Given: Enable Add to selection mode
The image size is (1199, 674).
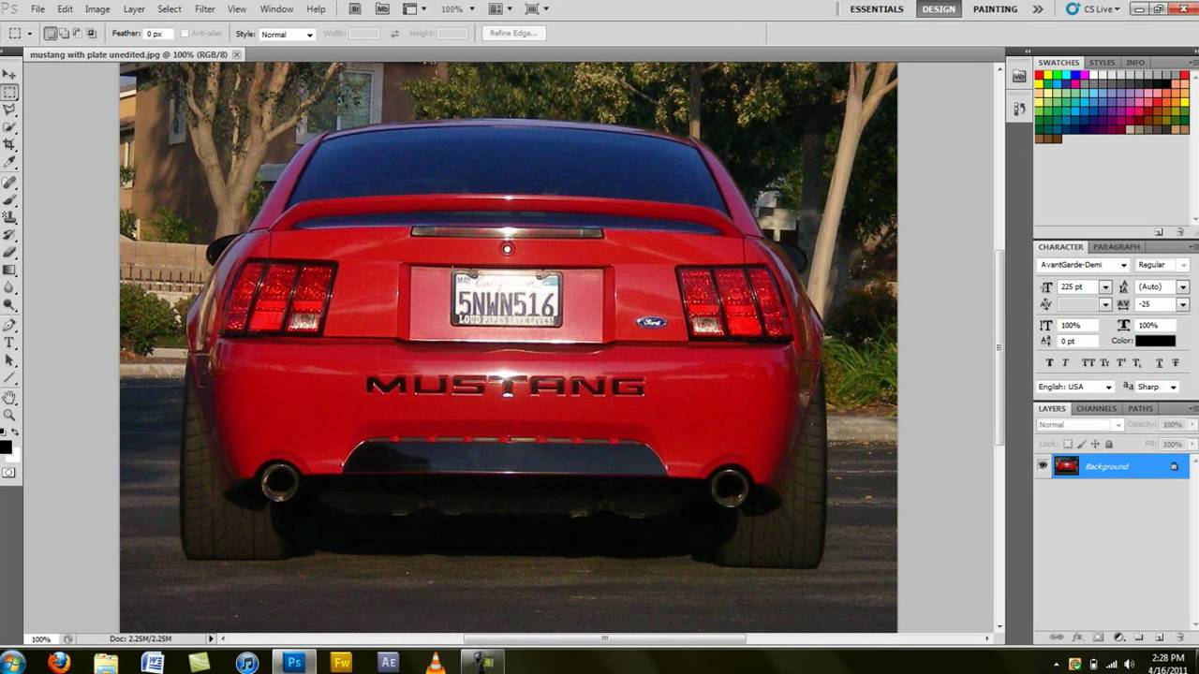Looking at the screenshot, I should pos(63,34).
